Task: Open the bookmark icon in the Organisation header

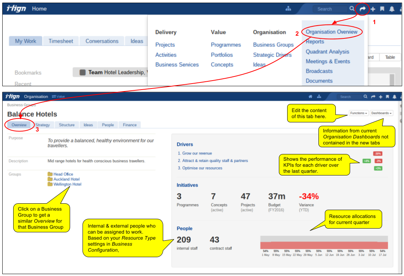Action: coord(387,97)
